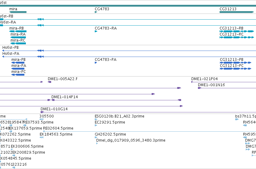Select the CG31213 gene bar
The image size is (256, 169).
click(237, 12)
